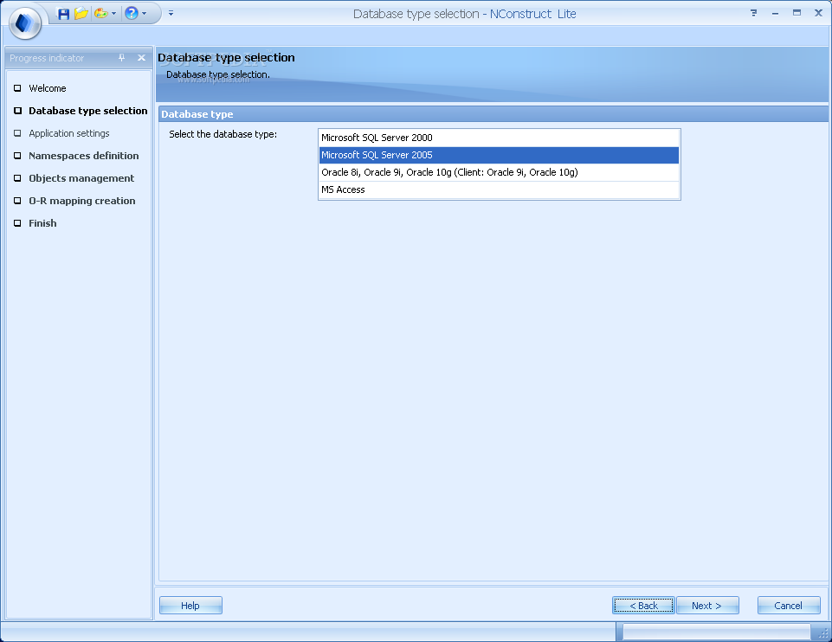Open the NConstruct application orb menu
This screenshot has height=642, width=832.
pyautogui.click(x=25, y=24)
